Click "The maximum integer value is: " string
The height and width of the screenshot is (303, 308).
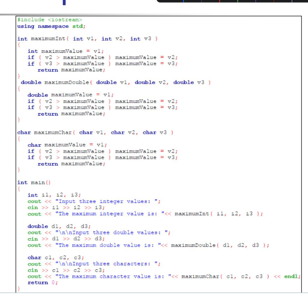(110, 214)
